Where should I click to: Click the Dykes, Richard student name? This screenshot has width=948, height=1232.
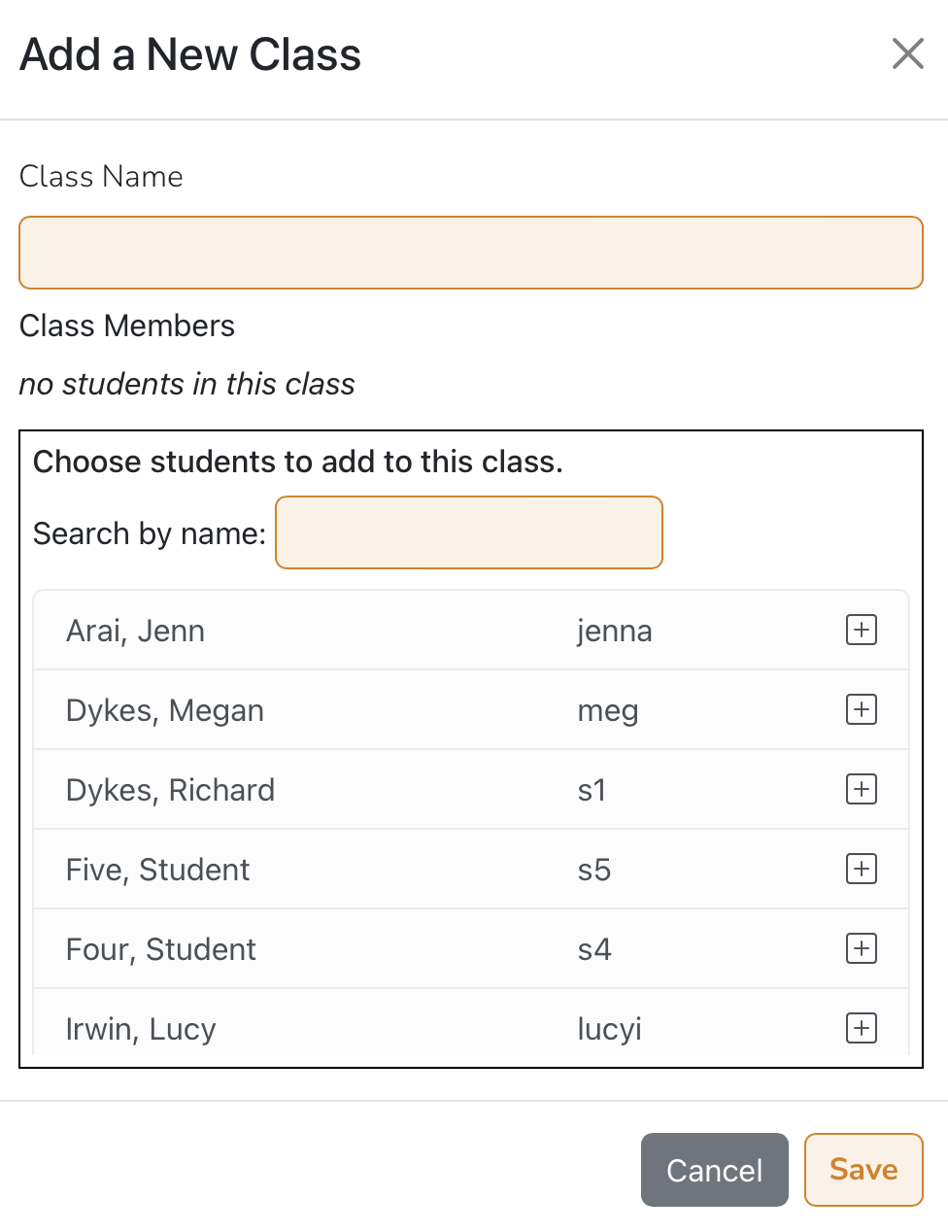(170, 791)
